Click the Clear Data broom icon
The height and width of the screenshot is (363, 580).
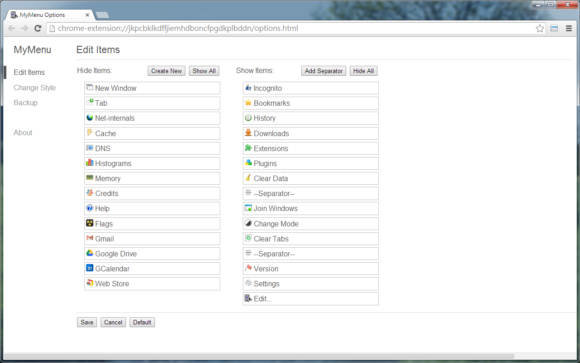tap(248, 178)
